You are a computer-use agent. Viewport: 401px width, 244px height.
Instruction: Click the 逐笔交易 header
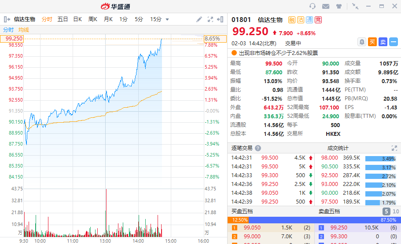(x=242, y=148)
